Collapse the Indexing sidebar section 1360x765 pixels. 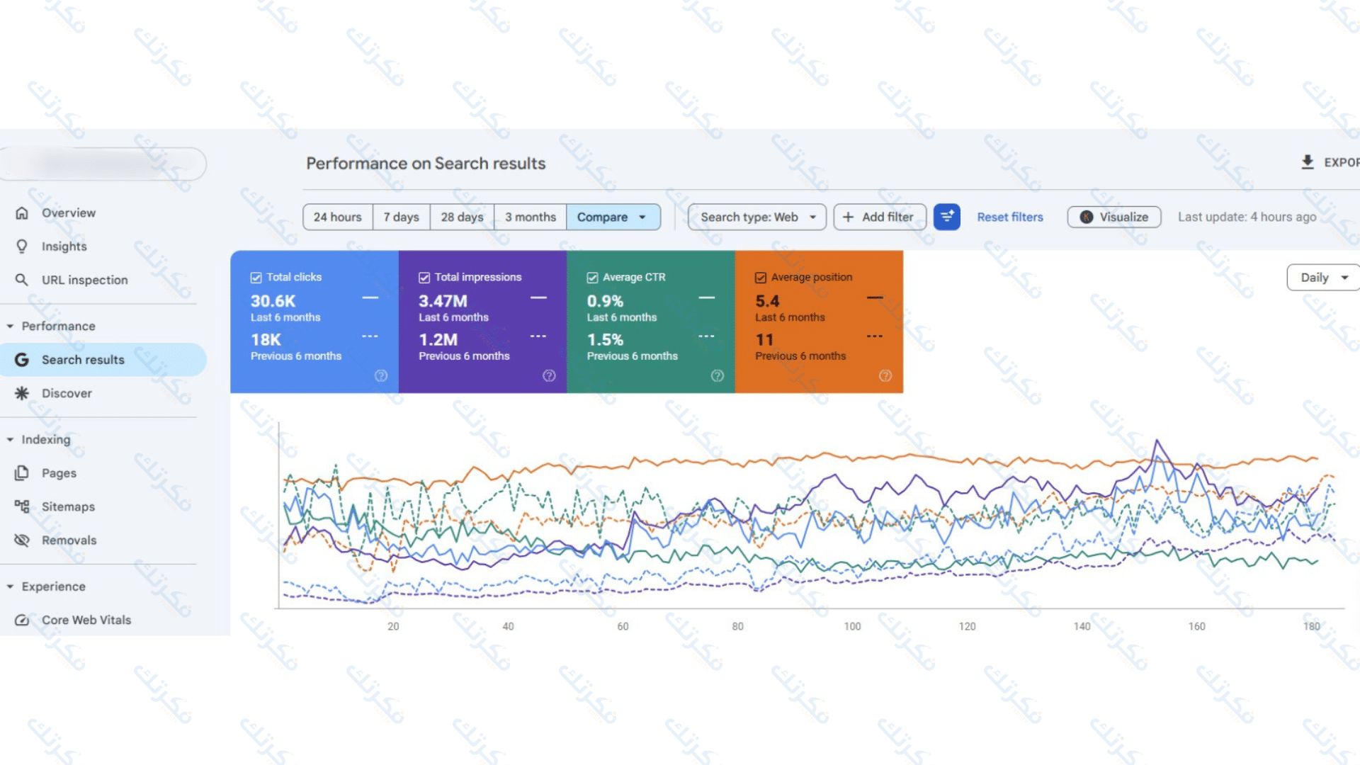(x=11, y=439)
